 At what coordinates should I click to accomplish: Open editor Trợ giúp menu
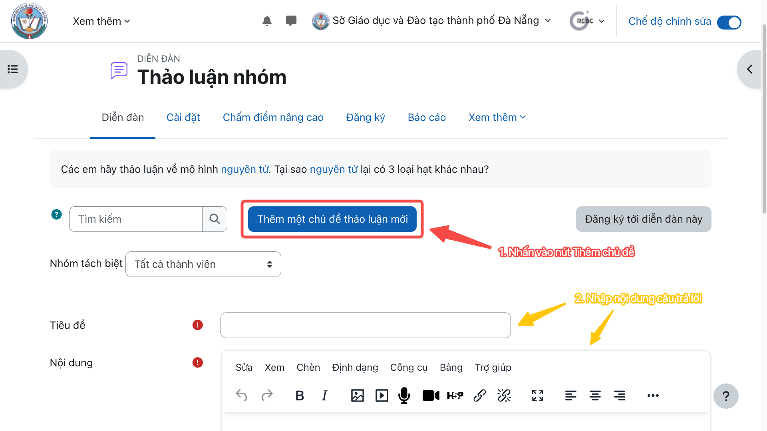pyautogui.click(x=493, y=368)
